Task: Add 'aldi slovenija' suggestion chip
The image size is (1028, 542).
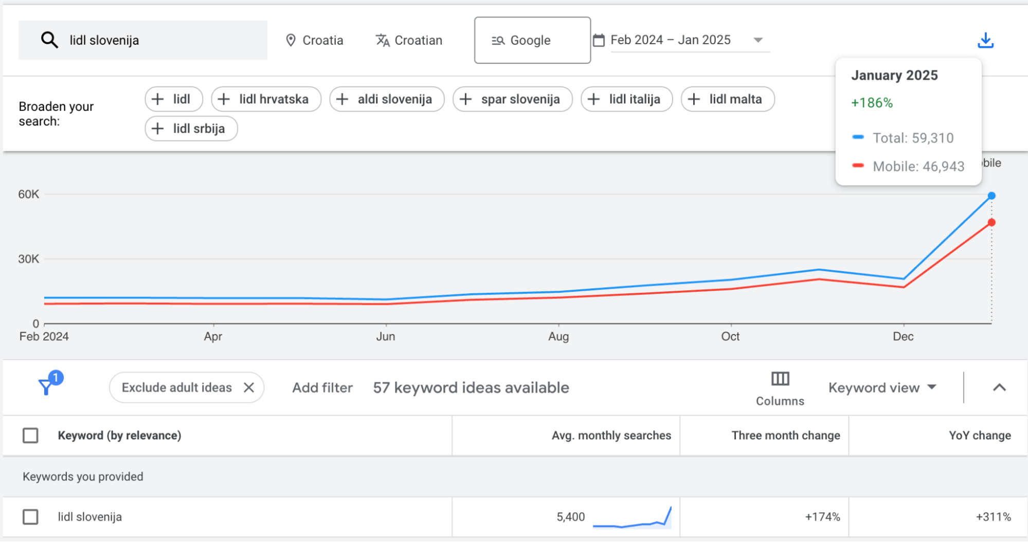Action: point(387,99)
